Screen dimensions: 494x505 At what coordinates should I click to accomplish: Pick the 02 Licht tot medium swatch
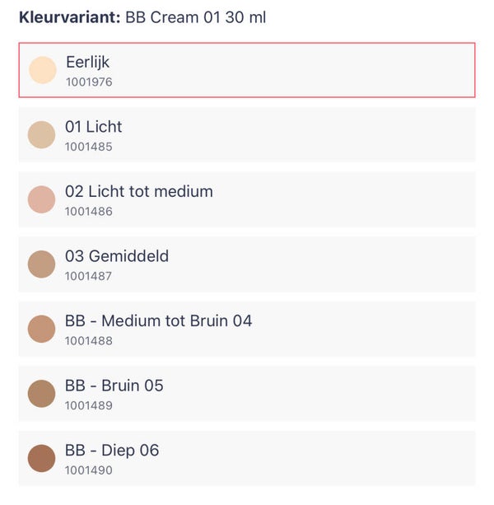click(41, 199)
